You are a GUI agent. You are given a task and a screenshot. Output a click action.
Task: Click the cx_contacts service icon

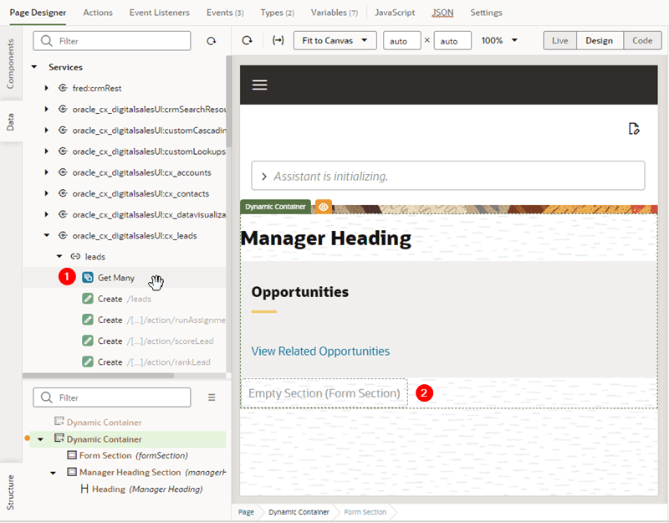pyautogui.click(x=63, y=193)
